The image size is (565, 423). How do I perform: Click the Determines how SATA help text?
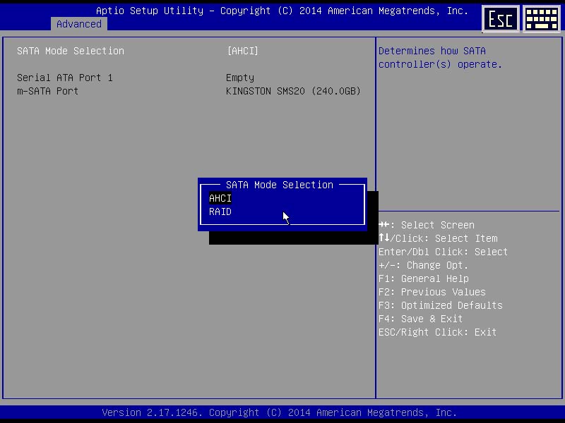(440, 58)
